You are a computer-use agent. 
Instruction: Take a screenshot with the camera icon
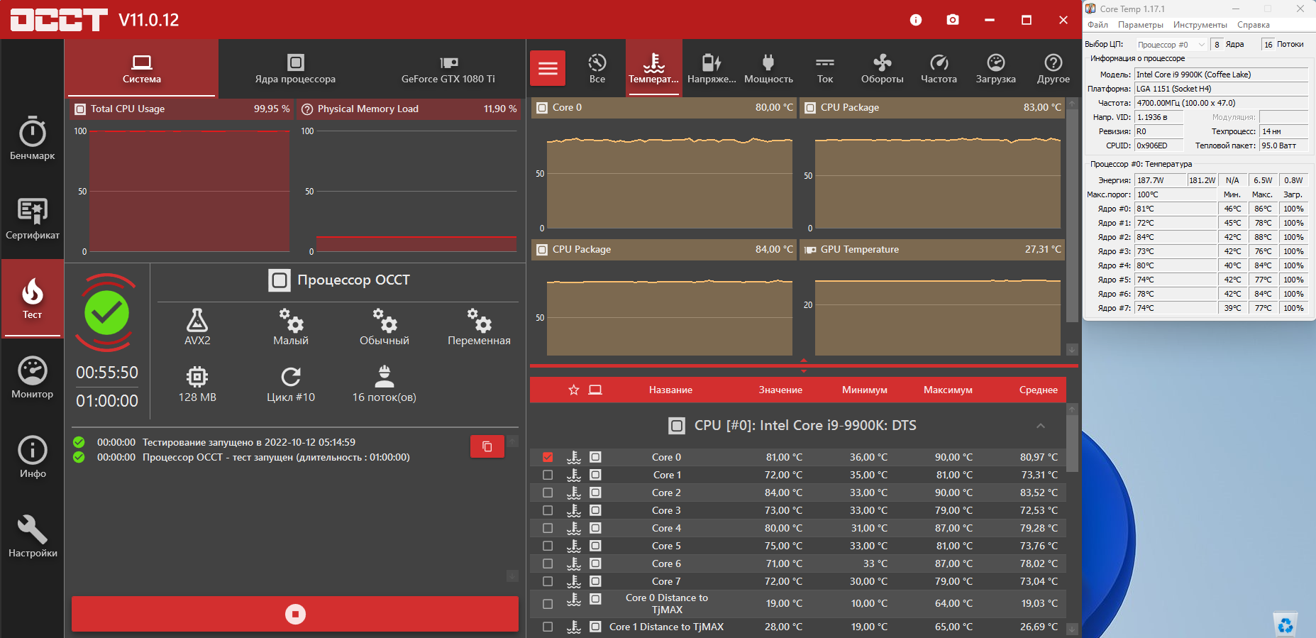coord(952,20)
